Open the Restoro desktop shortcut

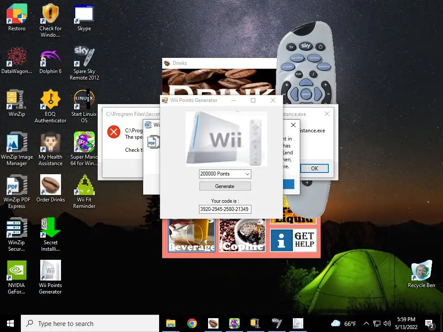click(17, 17)
